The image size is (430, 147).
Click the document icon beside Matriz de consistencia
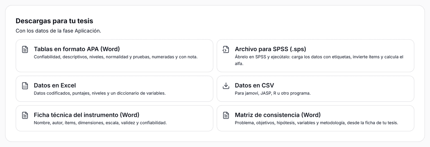pos(226,115)
